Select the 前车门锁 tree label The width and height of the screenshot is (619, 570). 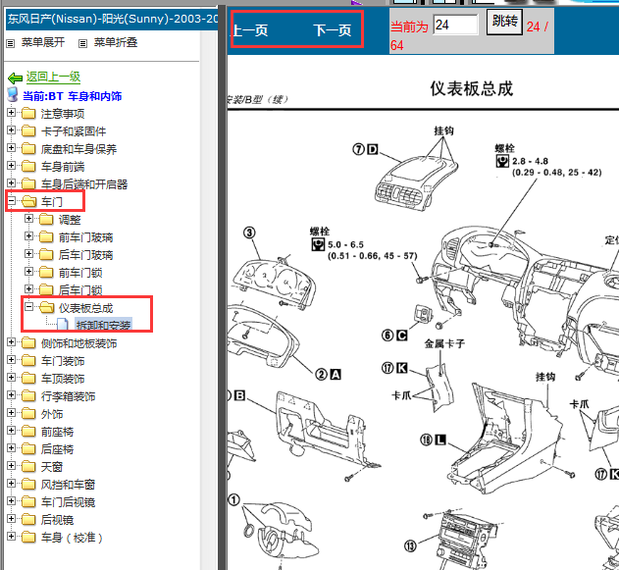(80, 273)
